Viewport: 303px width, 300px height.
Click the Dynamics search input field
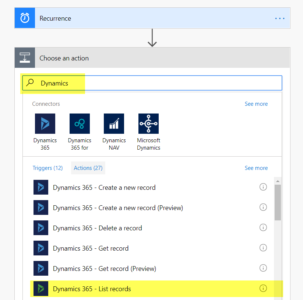tap(152, 83)
